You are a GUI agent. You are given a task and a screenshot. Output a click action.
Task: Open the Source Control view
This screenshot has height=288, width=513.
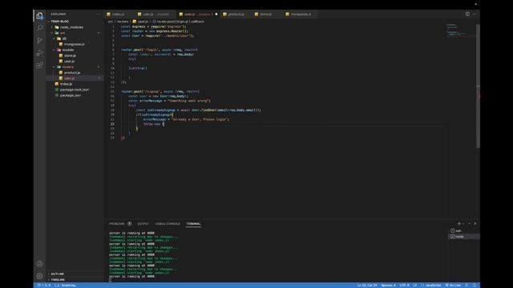(39, 40)
